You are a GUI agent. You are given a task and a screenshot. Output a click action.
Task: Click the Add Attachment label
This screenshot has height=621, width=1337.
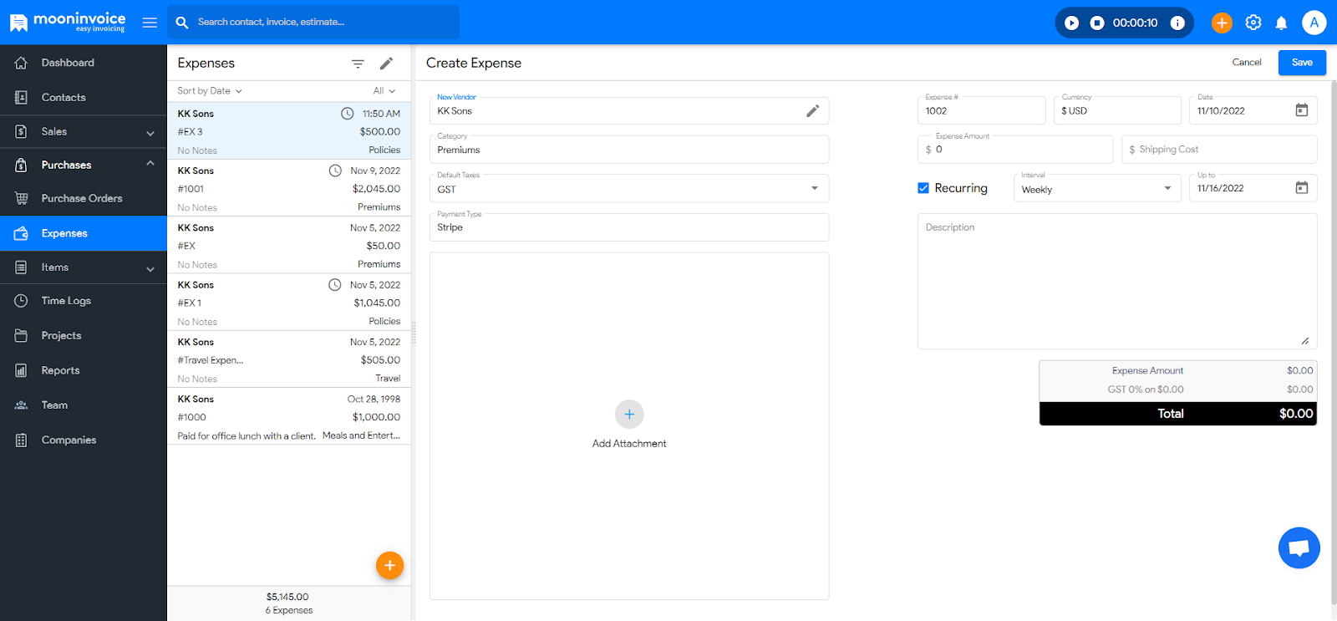pos(629,444)
